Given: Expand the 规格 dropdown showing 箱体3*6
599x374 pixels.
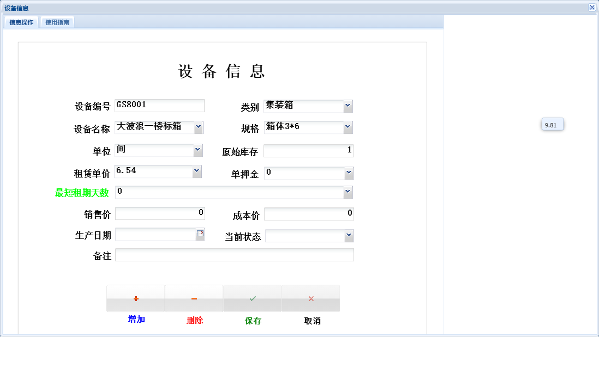Looking at the screenshot, I should (x=349, y=127).
